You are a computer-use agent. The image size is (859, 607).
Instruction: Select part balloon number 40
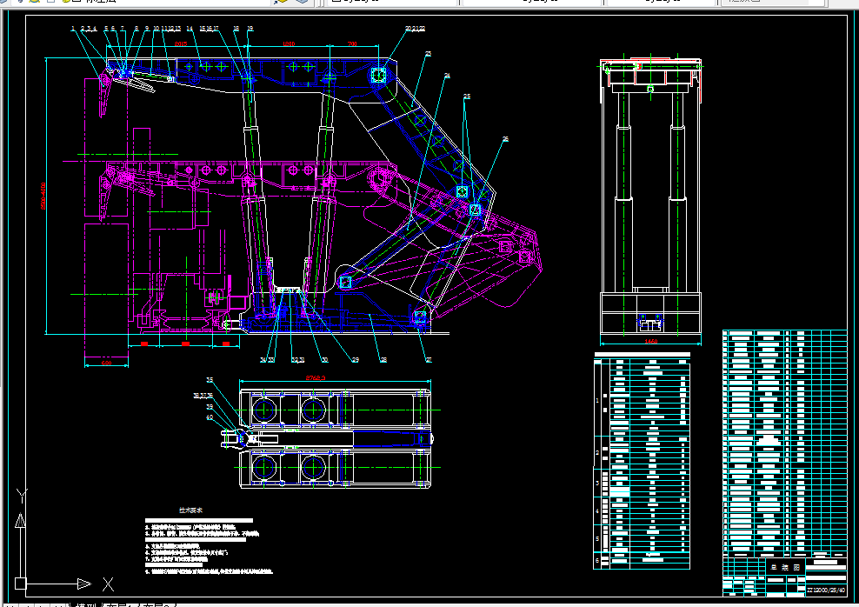pyautogui.click(x=210, y=417)
